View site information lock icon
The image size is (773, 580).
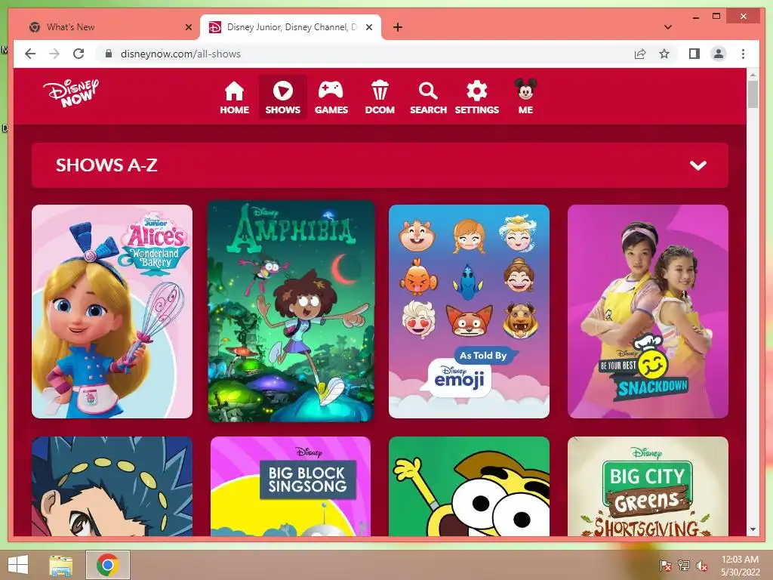[x=109, y=54]
